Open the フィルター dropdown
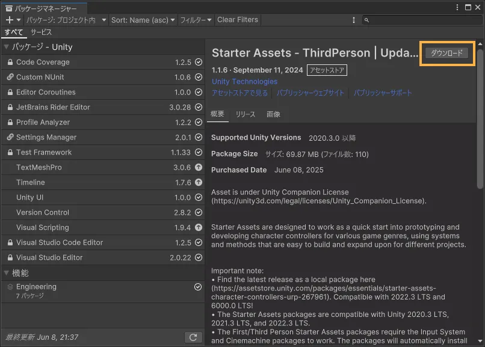The height and width of the screenshot is (347, 485). point(196,20)
